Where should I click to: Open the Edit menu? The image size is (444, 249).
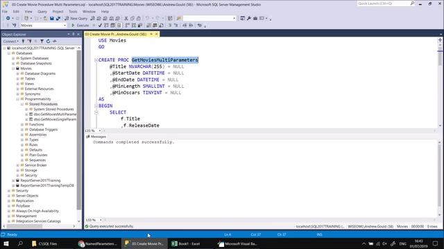point(16,12)
